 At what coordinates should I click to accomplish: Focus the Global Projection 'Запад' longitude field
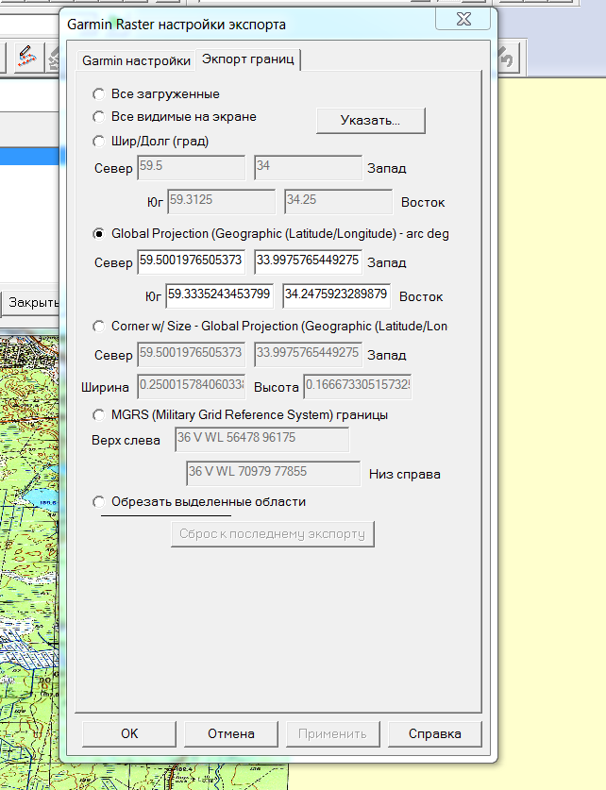point(307,261)
